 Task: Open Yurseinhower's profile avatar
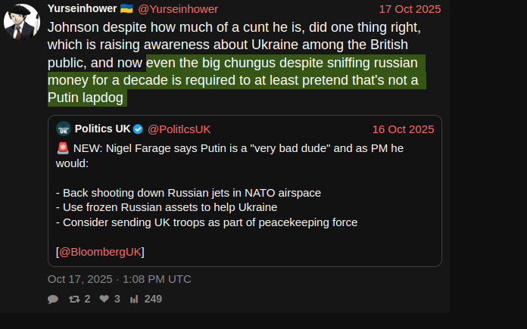[x=22, y=22]
